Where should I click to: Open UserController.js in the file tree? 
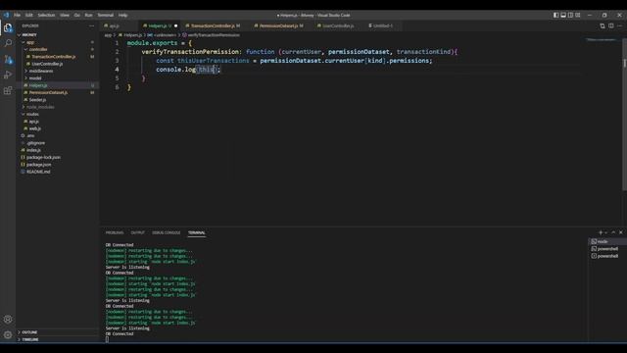[57, 64]
